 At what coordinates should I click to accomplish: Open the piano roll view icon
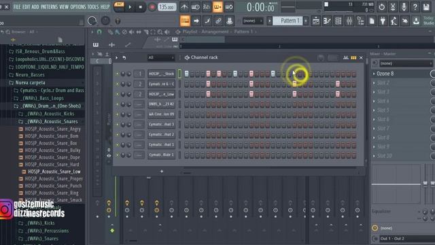coord(327,21)
